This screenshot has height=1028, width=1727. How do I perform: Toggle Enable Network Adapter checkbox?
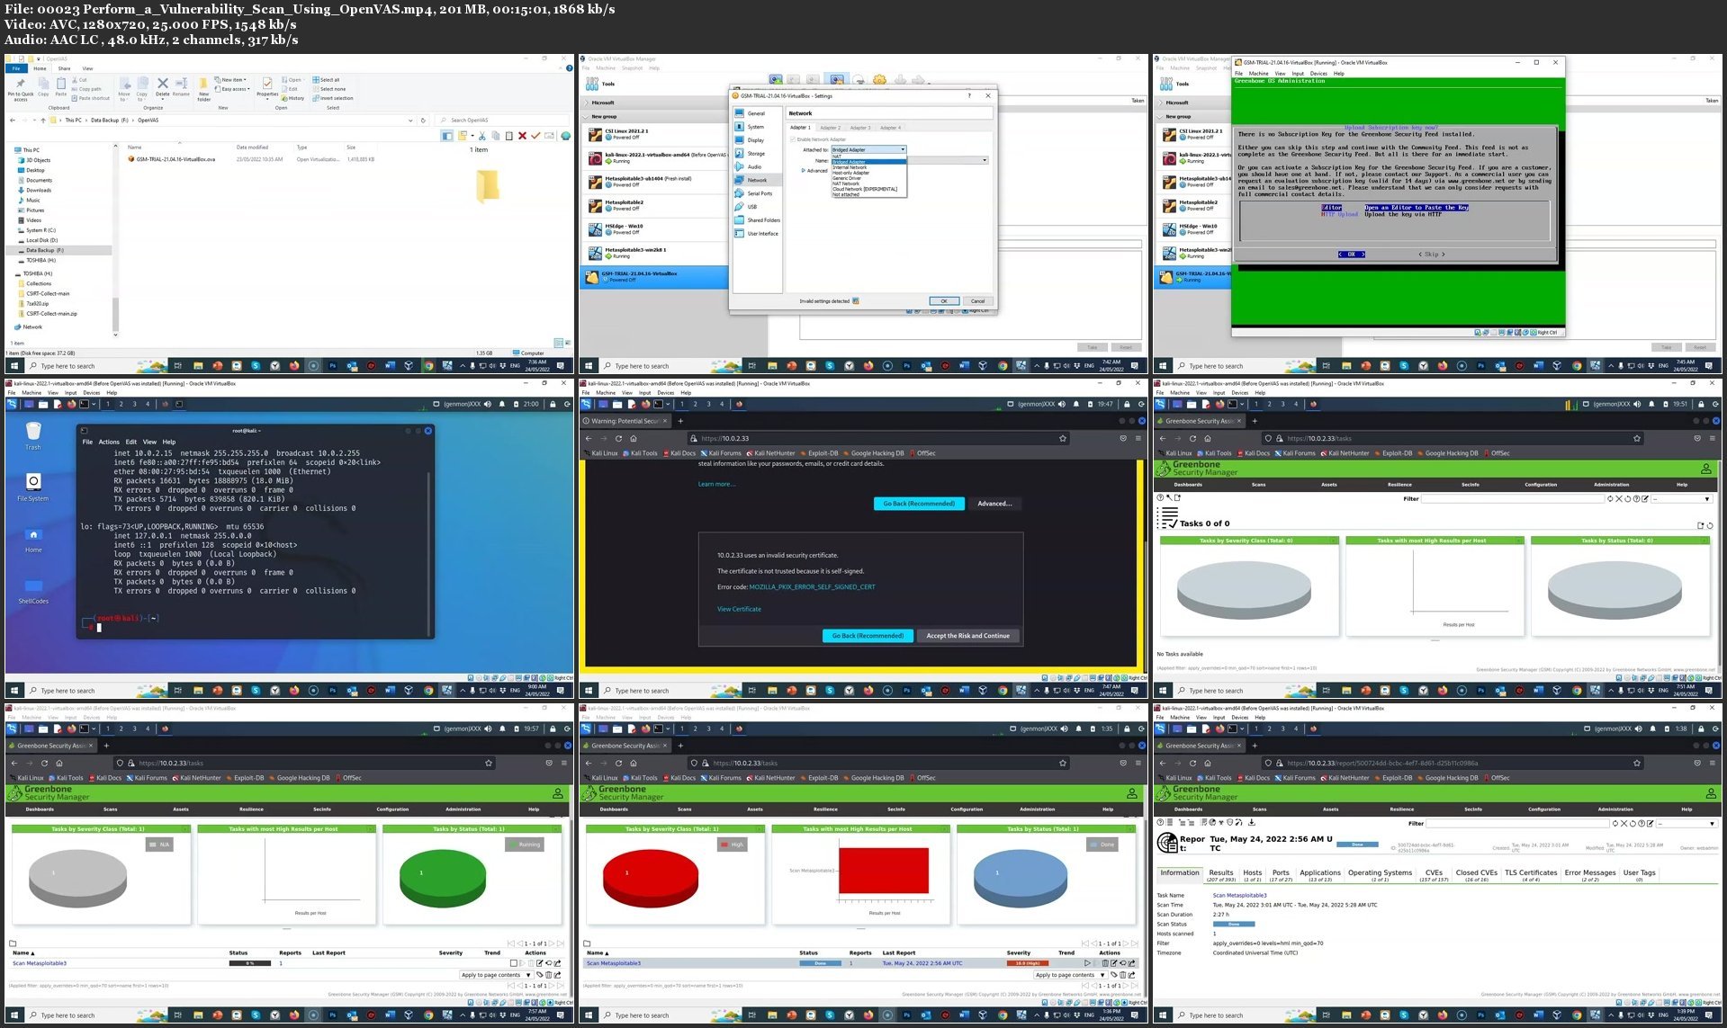(x=793, y=139)
